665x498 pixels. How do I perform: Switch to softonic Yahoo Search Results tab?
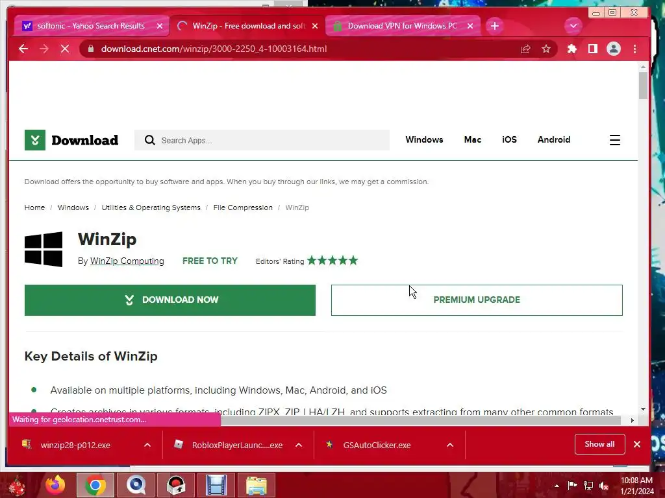[91, 26]
